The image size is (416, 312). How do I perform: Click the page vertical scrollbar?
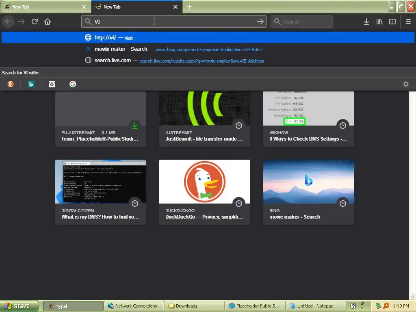tap(412, 195)
